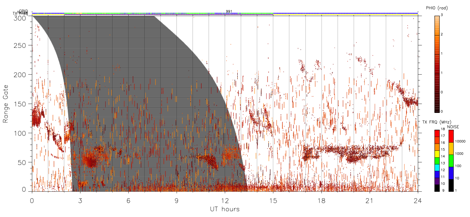
Task: Click the "NOISE" legend title
Action: 453,126
